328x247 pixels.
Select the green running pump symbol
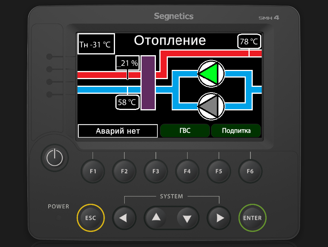211,74
